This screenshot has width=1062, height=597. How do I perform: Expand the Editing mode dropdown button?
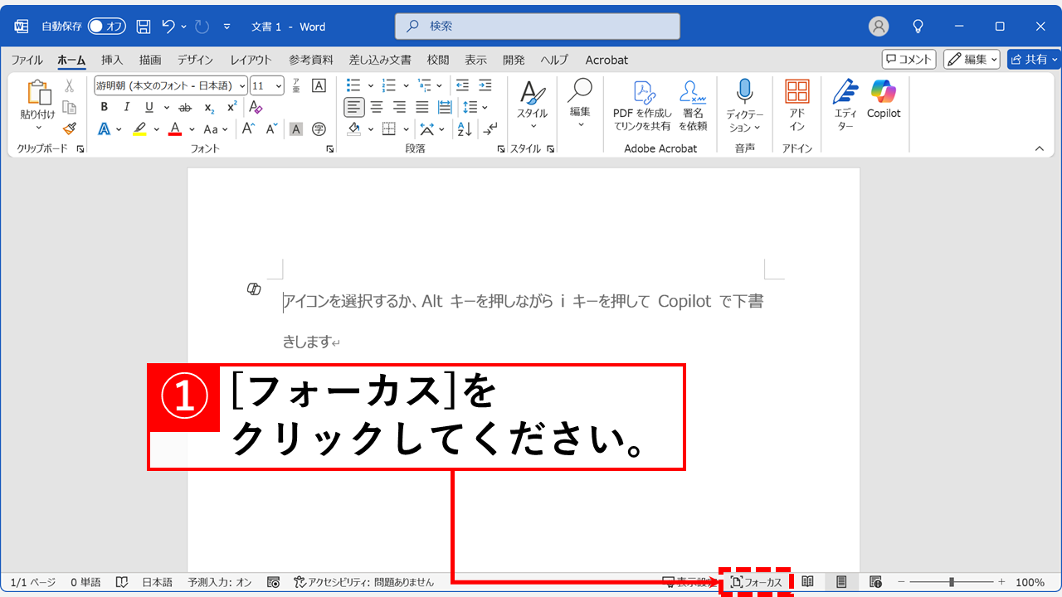pyautogui.click(x=972, y=59)
